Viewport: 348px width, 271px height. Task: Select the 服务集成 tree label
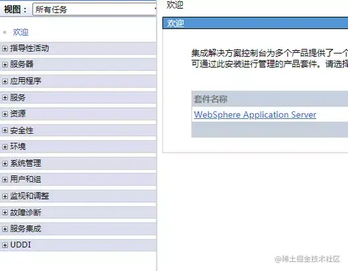point(26,229)
